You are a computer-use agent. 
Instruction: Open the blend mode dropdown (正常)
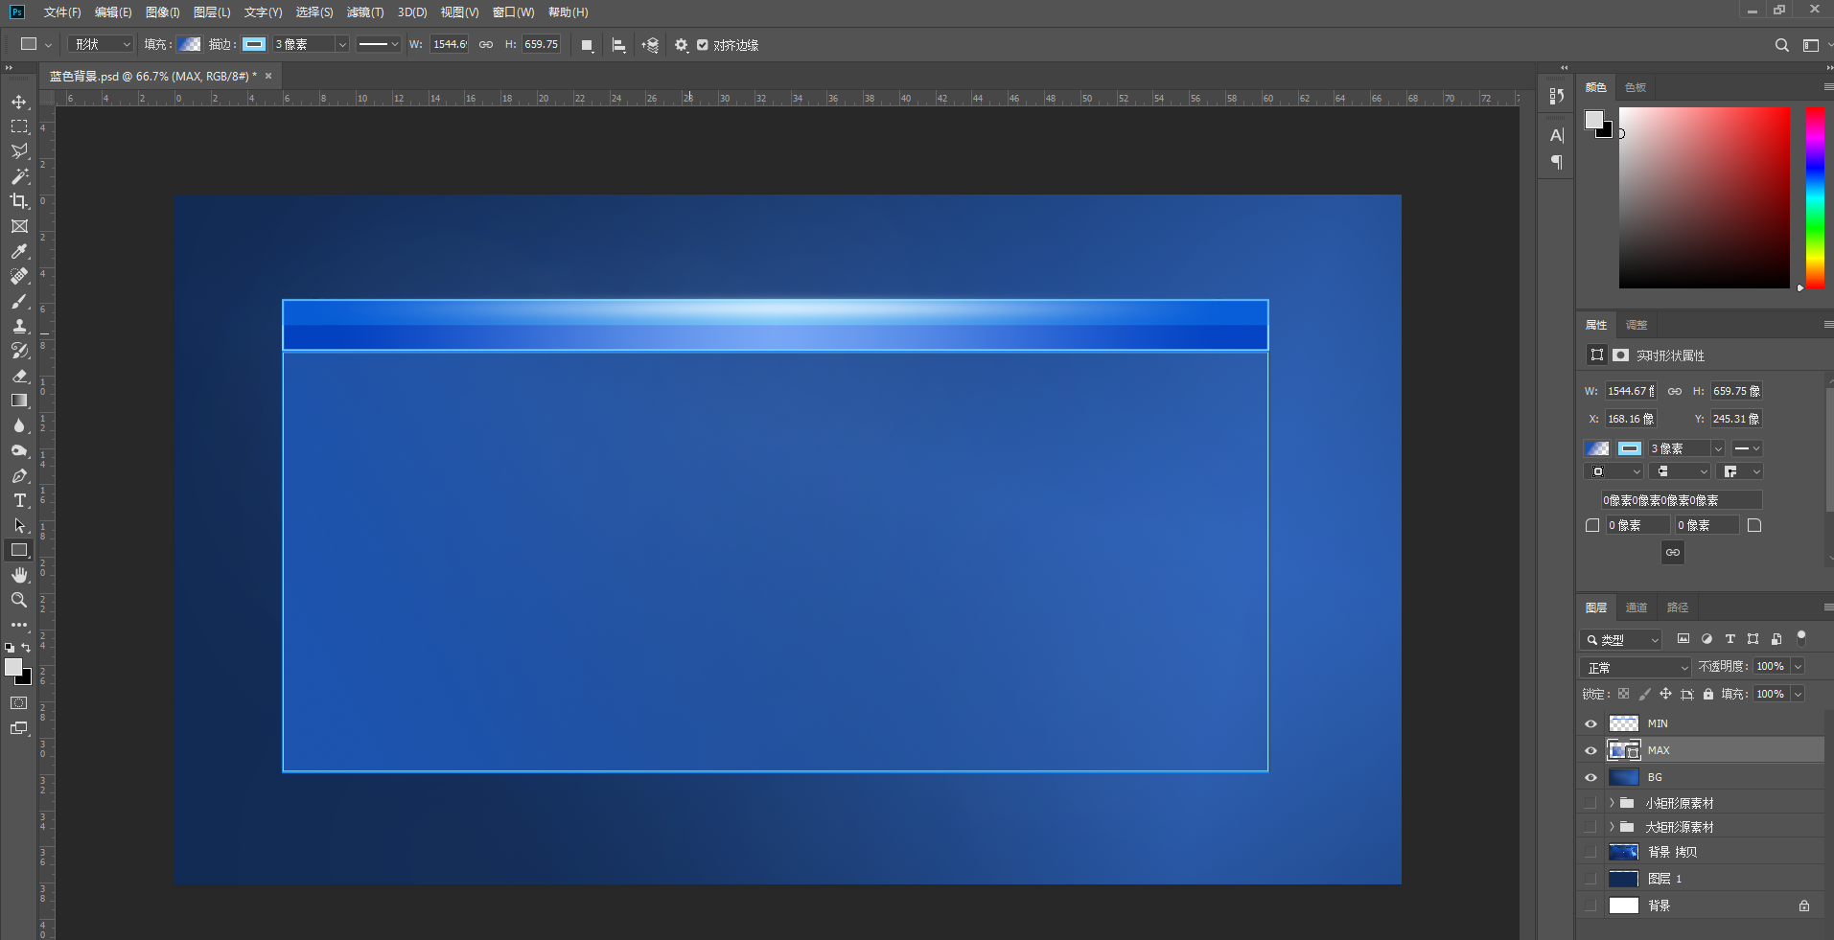(x=1636, y=667)
